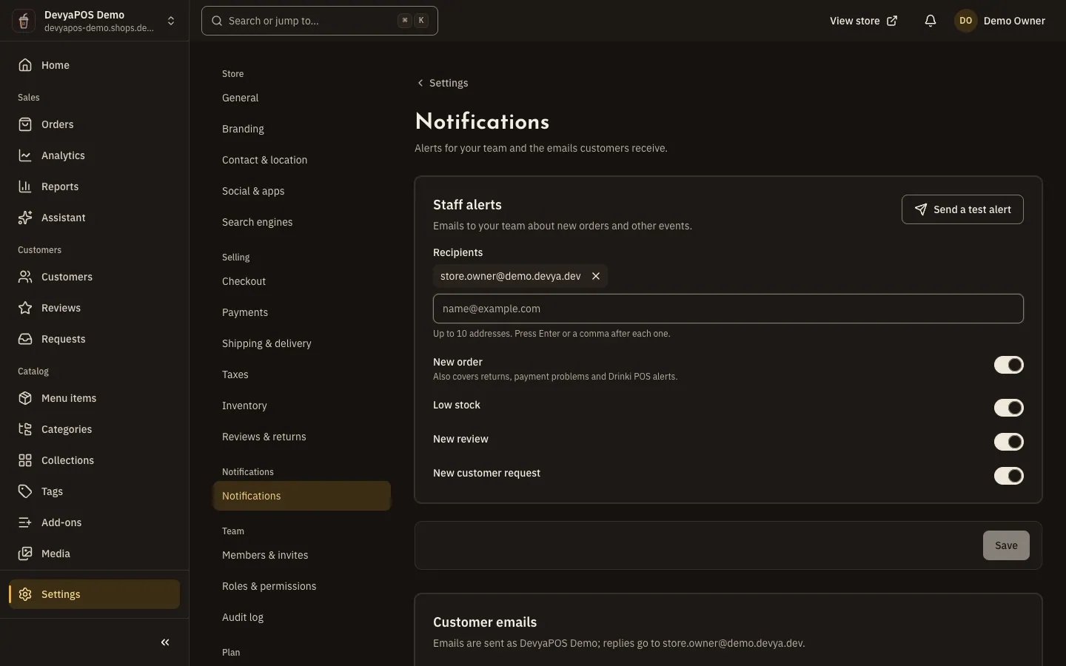The width and height of the screenshot is (1066, 666).
Task: Turn off New customer request switch
Action: coord(1008,476)
